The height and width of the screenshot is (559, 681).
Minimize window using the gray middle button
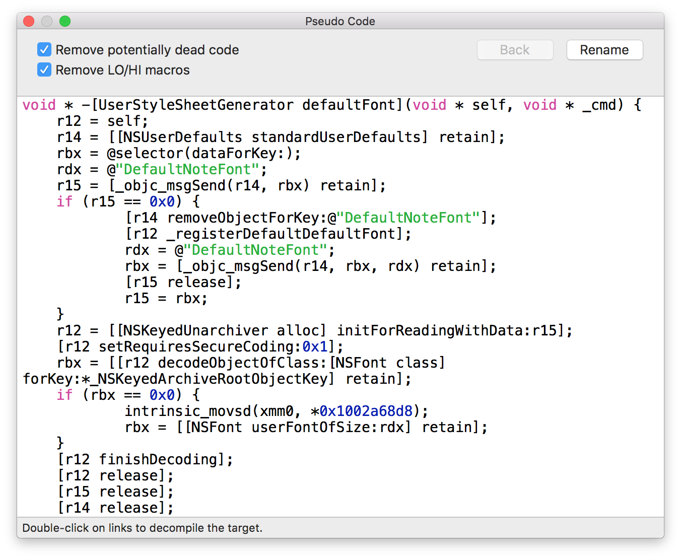47,21
